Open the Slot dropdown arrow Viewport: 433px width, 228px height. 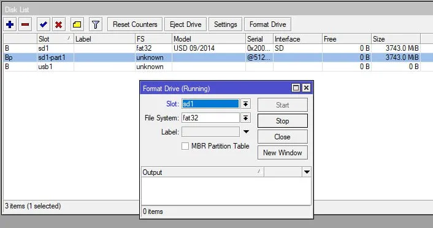245,104
